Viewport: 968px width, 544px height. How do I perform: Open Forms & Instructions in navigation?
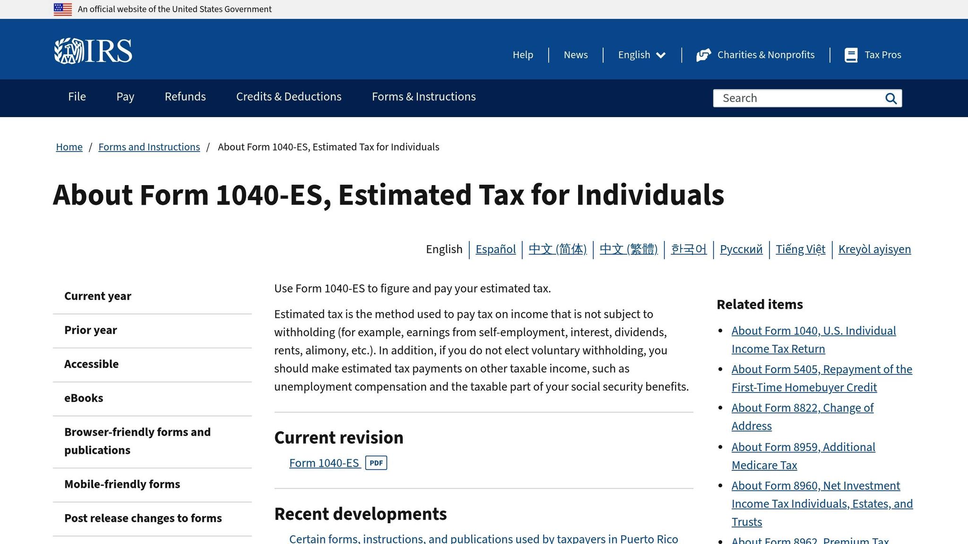coord(423,97)
